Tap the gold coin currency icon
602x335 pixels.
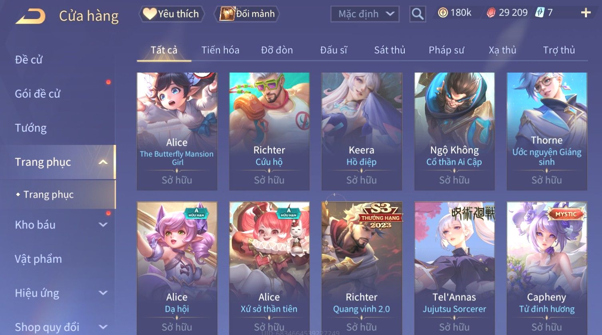(x=443, y=13)
